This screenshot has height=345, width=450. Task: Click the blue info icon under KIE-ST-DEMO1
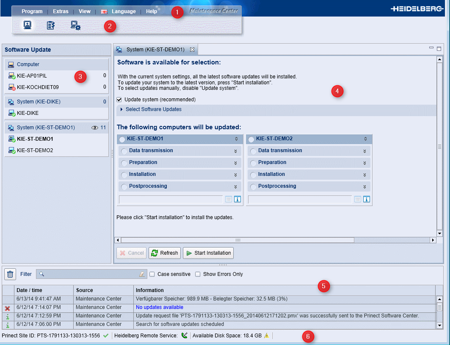click(x=237, y=199)
